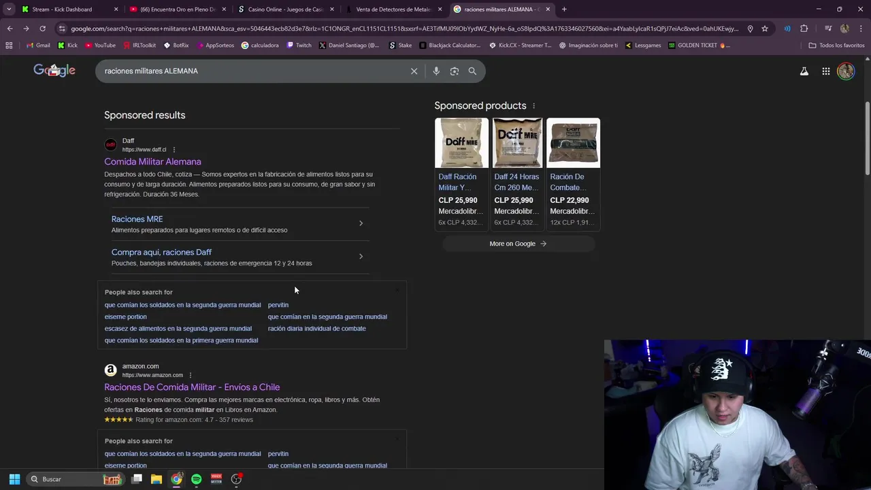The image size is (871, 490).
Task: Open Daff 24 Horas product thumbnail
Action: tap(518, 143)
